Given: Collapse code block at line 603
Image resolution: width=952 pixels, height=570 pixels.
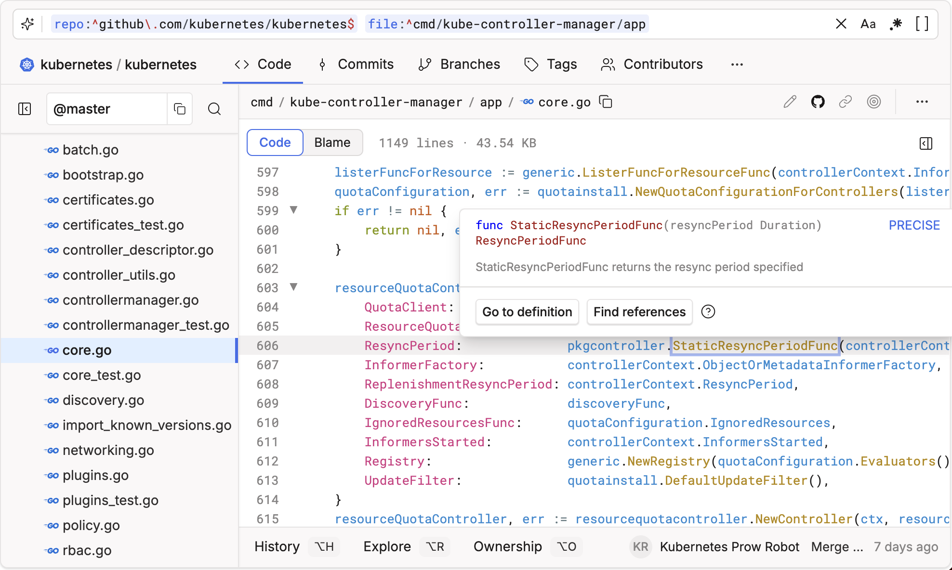Looking at the screenshot, I should click(293, 287).
